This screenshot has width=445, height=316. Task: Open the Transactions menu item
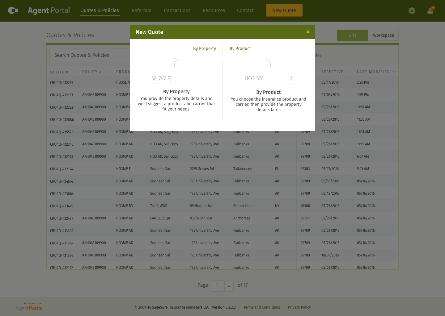point(177,10)
